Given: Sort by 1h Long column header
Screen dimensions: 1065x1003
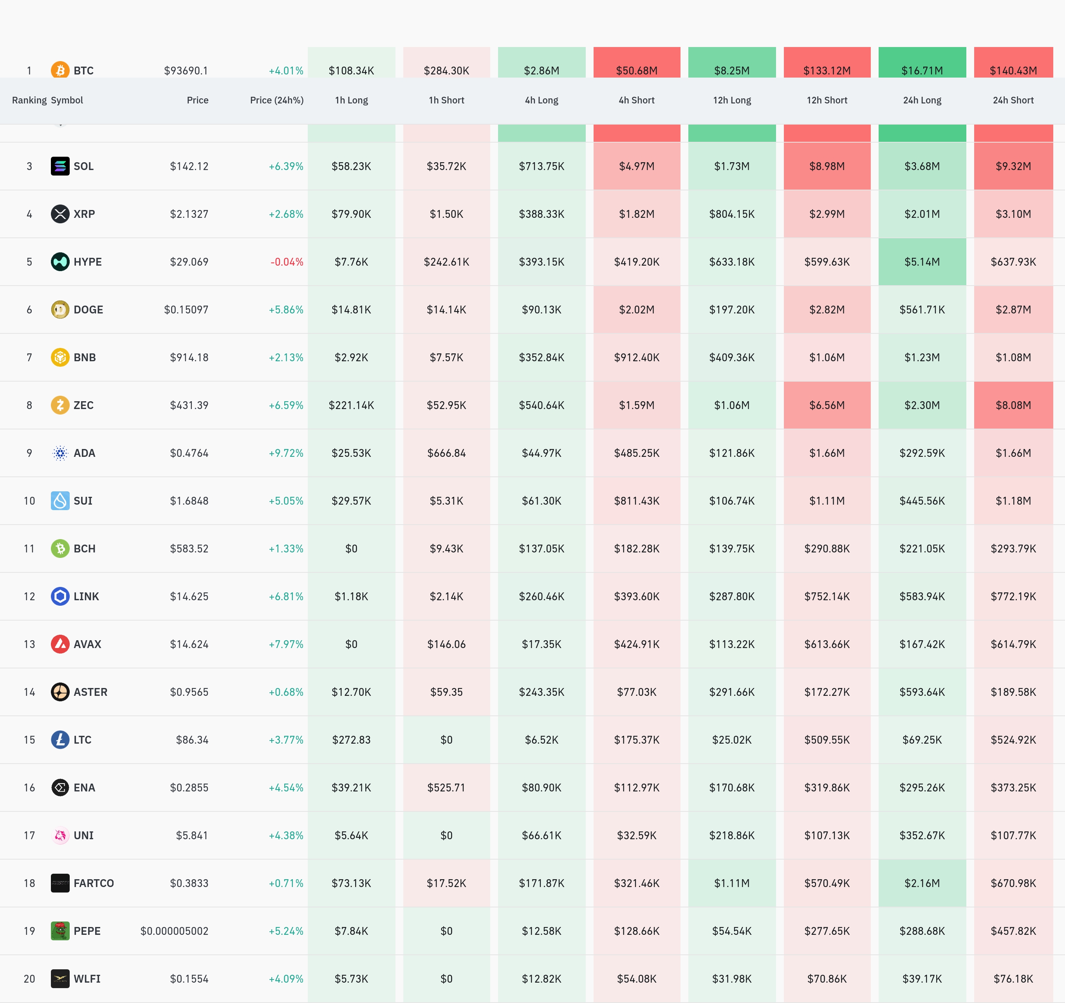Looking at the screenshot, I should coord(351,100).
